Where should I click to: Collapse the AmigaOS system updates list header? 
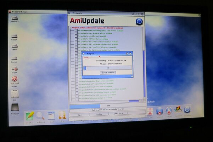(x=70, y=27)
